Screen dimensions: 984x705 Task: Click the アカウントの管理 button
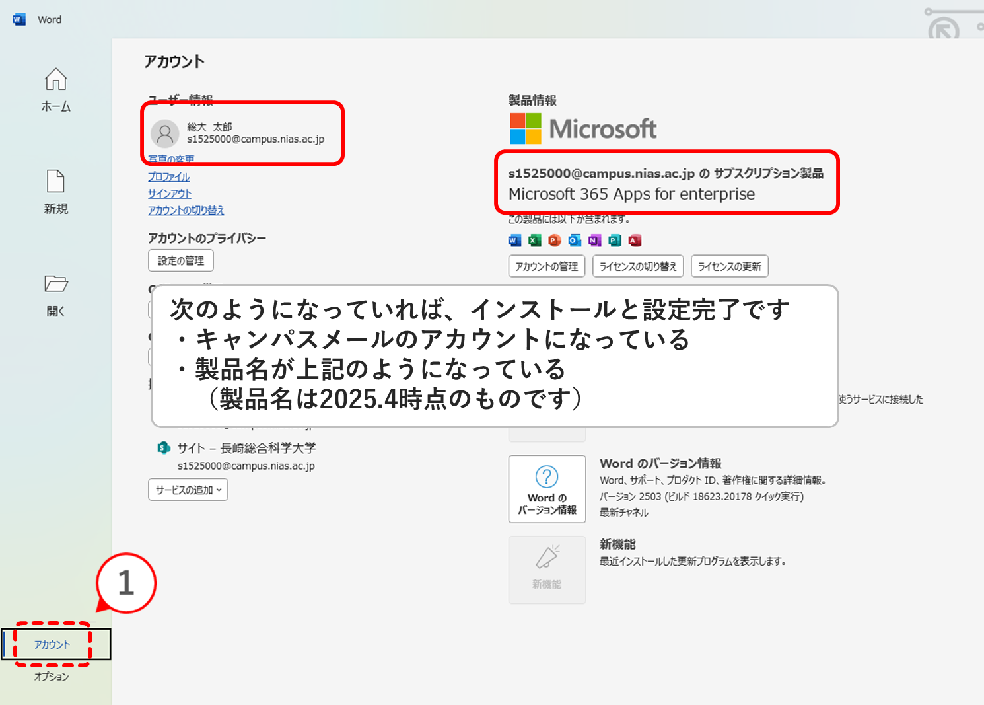(547, 266)
